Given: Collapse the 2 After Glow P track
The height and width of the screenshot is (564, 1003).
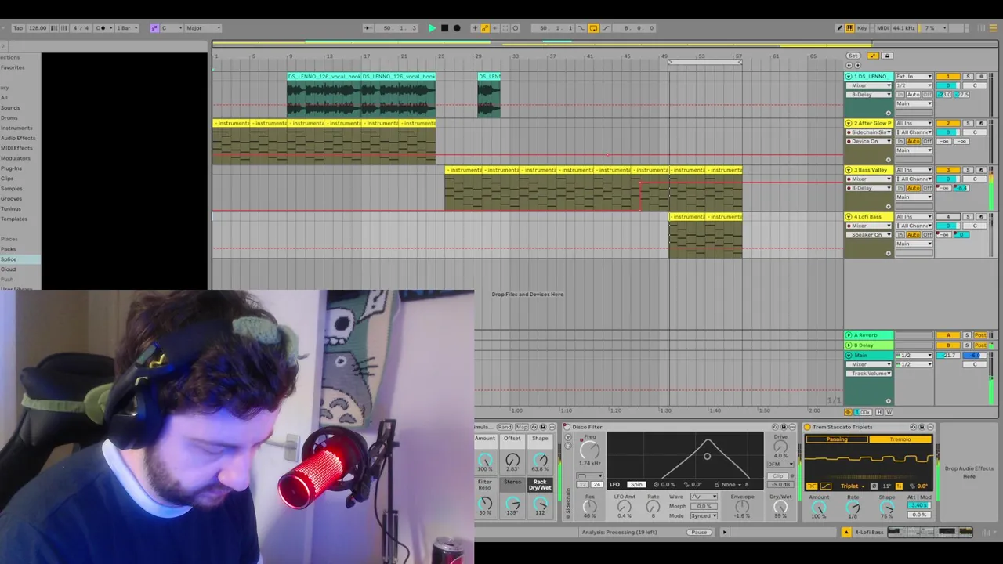Looking at the screenshot, I should click(849, 123).
